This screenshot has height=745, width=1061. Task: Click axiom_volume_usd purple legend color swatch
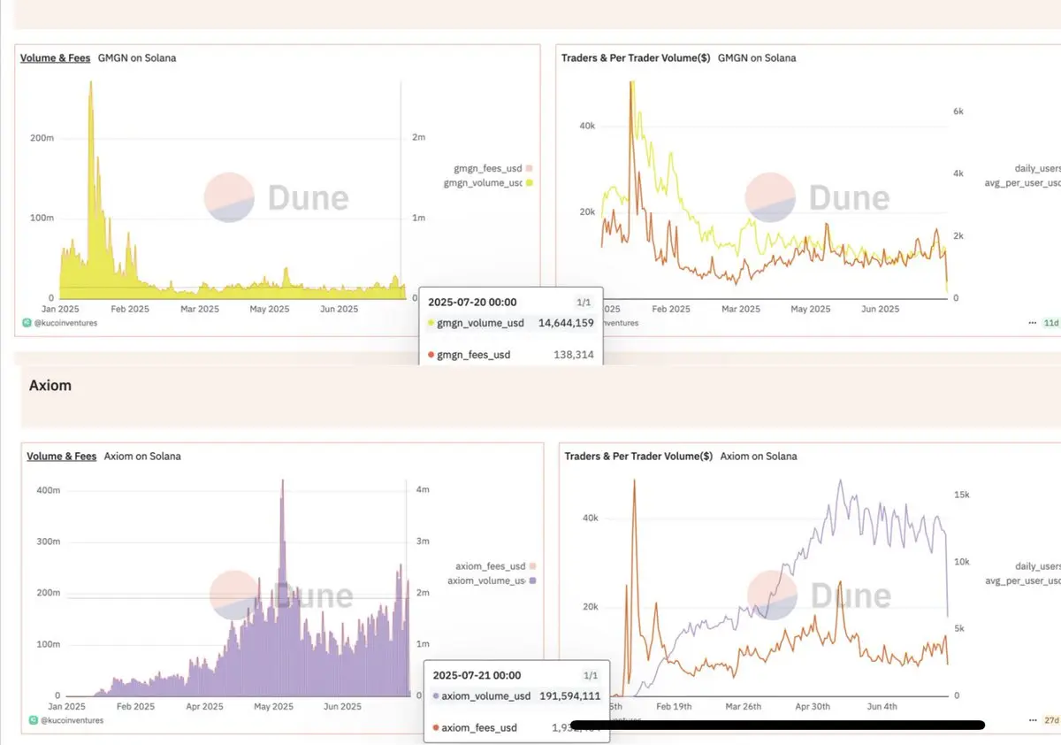532,580
